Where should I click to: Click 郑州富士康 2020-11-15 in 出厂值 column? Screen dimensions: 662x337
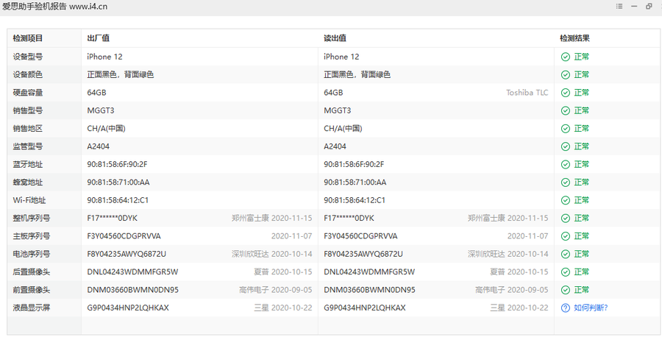point(271,219)
